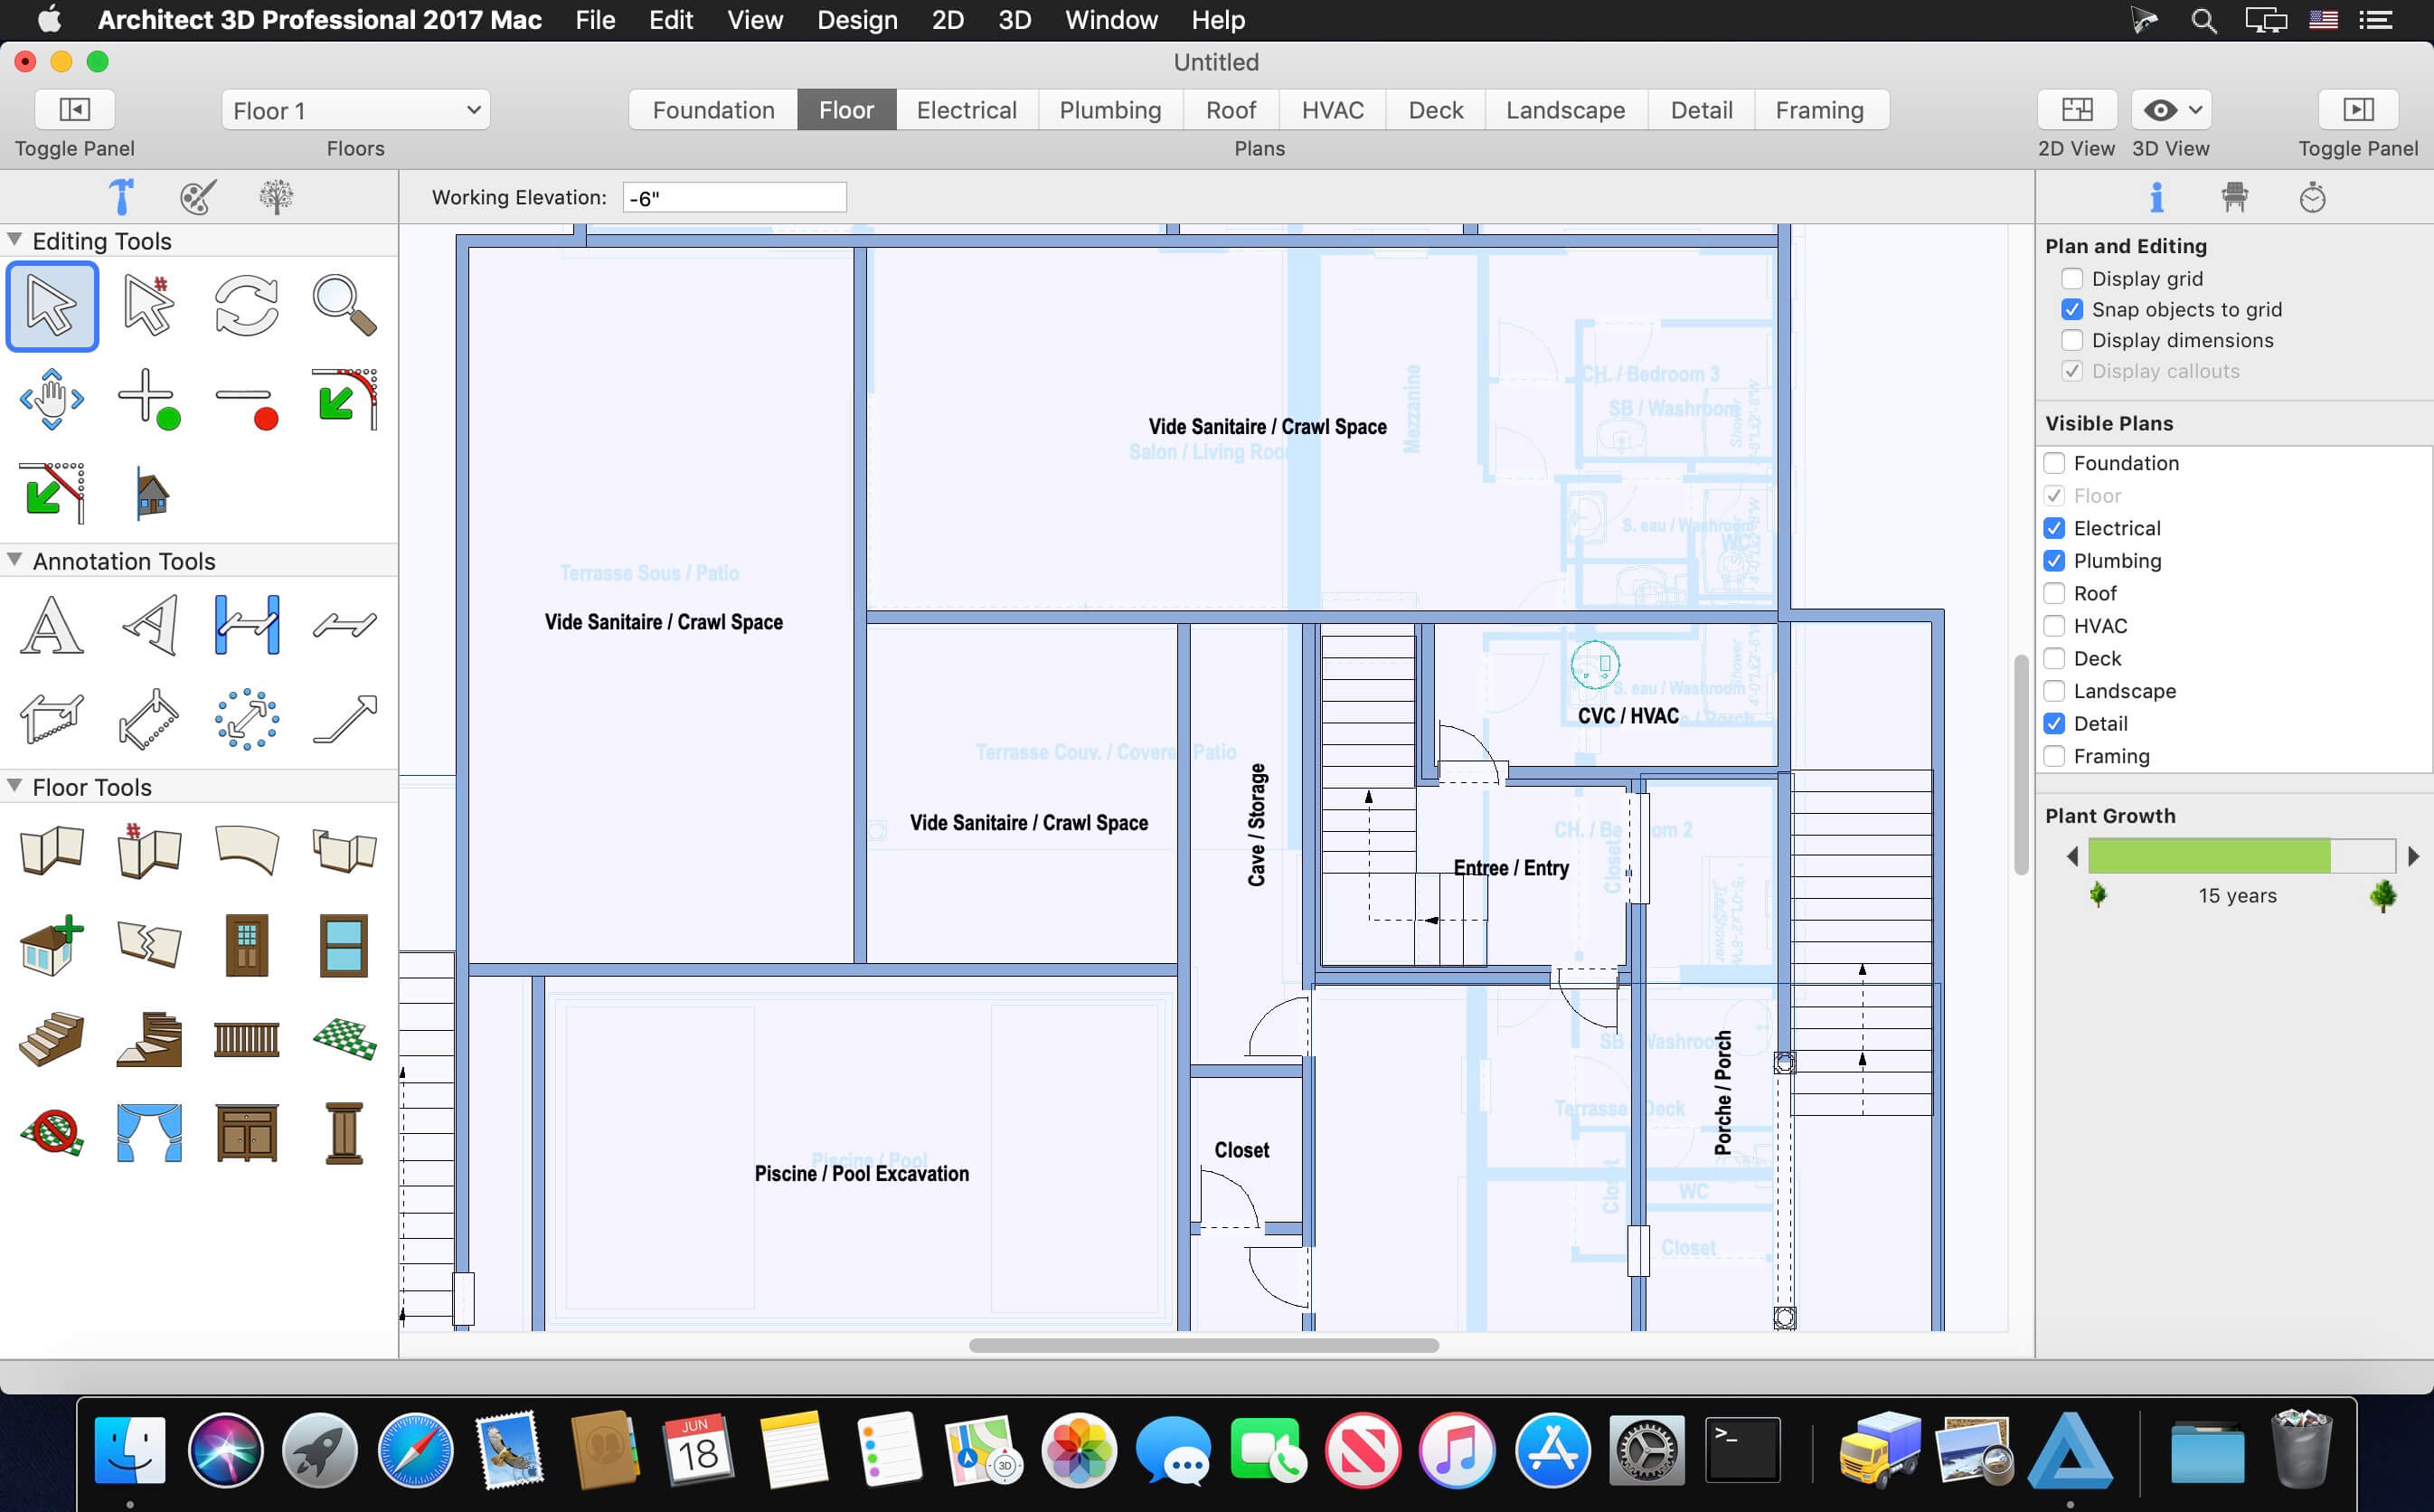This screenshot has height=1512, width=2434.
Task: Choose the pan hand tool
Action: pyautogui.click(x=52, y=399)
